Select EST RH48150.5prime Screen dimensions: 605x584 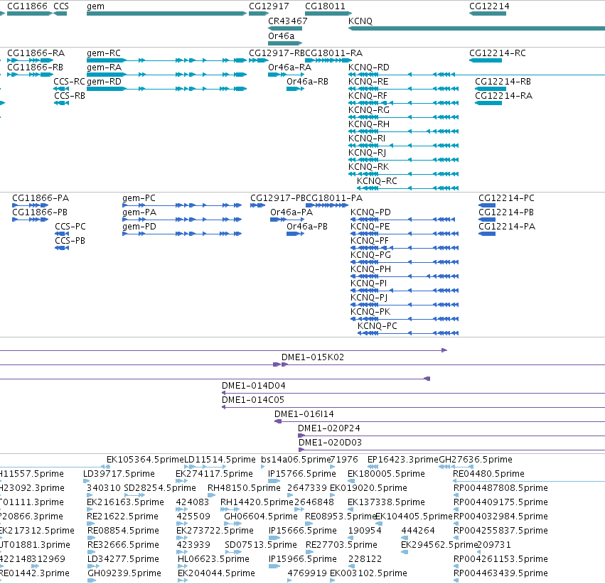[244, 488]
